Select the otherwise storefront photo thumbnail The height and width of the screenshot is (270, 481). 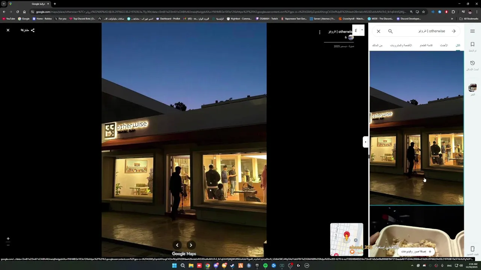pos(416,128)
